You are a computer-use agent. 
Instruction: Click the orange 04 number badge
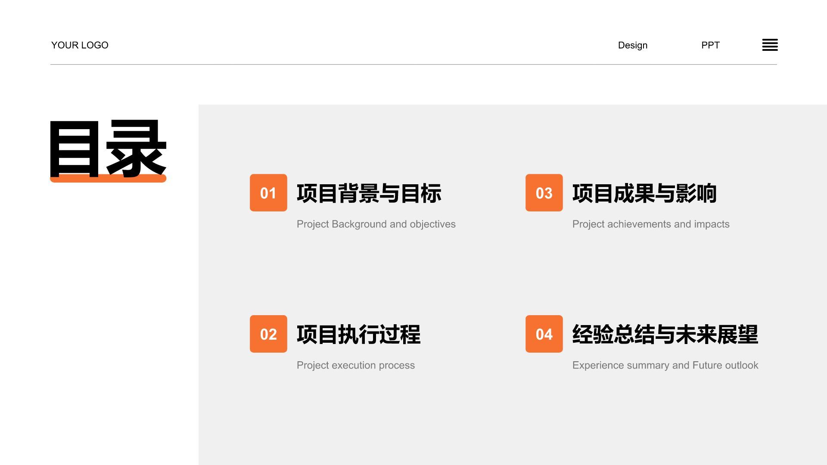(544, 334)
